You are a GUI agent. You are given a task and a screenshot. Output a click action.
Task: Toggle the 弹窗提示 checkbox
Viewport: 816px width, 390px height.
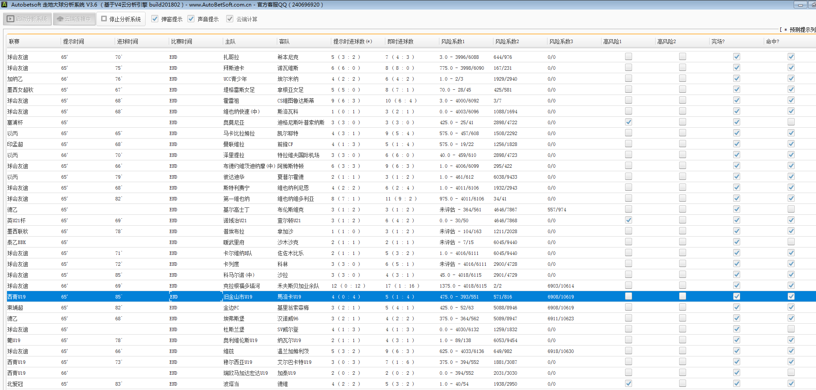[x=155, y=19]
